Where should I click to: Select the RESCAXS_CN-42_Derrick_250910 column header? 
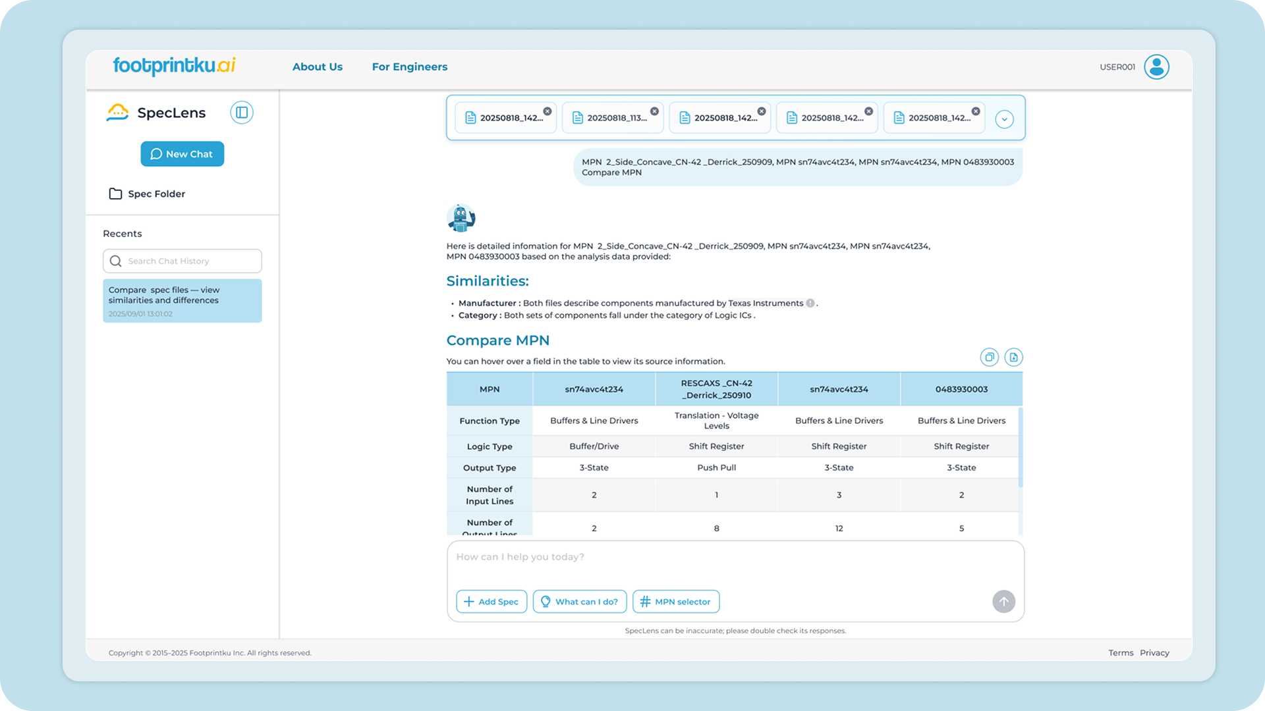(717, 389)
